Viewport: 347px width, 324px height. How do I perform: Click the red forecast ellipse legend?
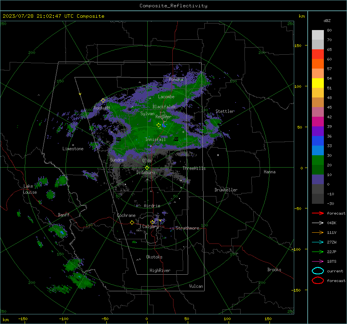[318, 280]
